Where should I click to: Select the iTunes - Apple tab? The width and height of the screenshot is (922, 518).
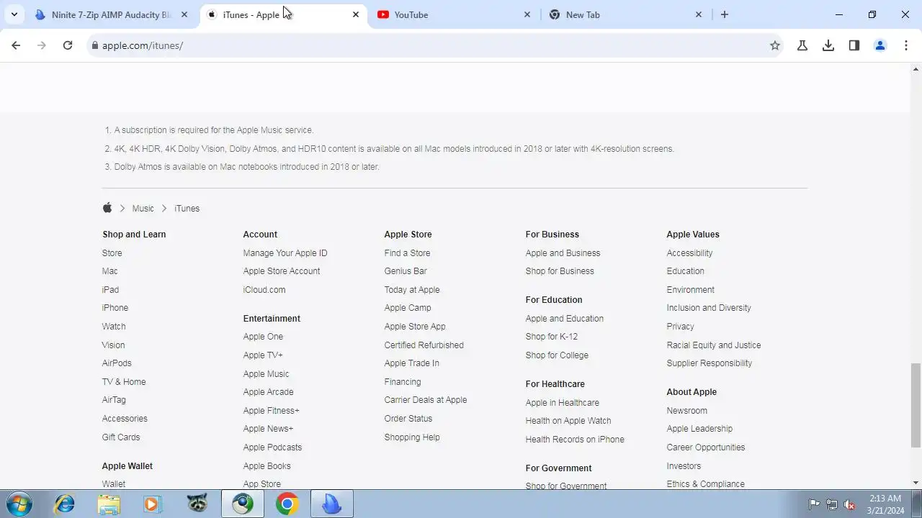(x=282, y=14)
